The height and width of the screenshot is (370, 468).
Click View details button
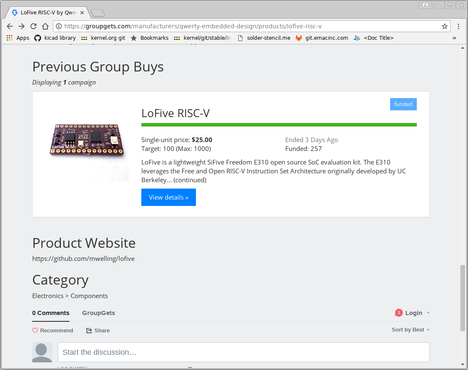169,197
